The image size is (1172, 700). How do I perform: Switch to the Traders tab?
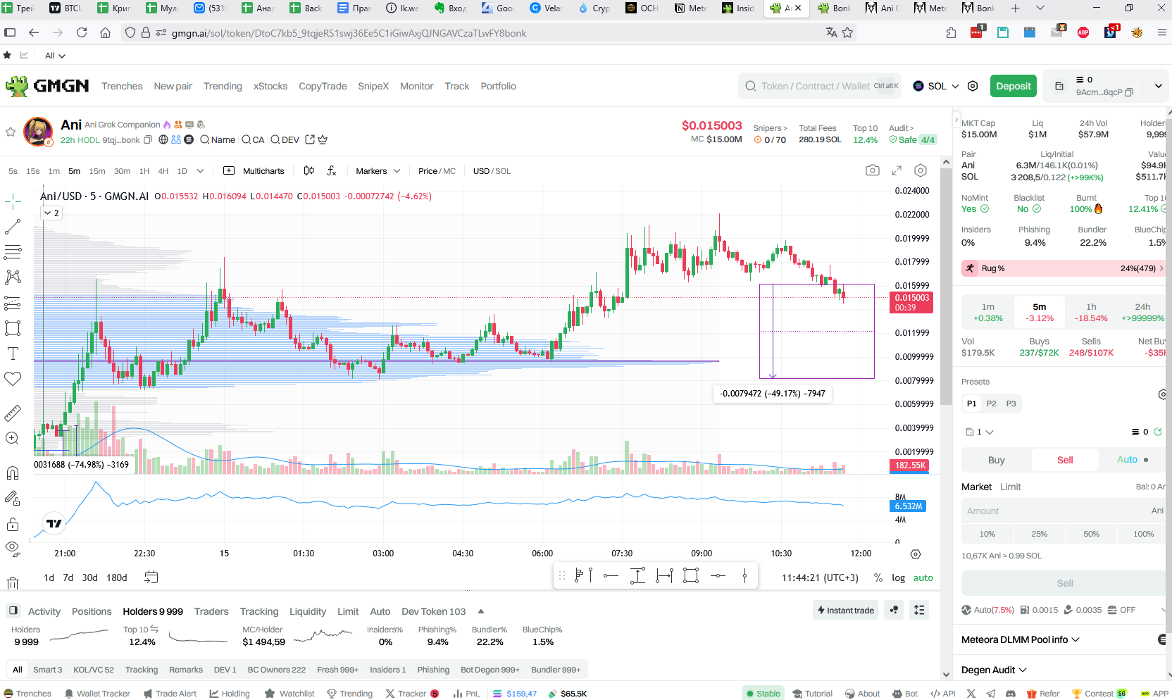click(211, 611)
